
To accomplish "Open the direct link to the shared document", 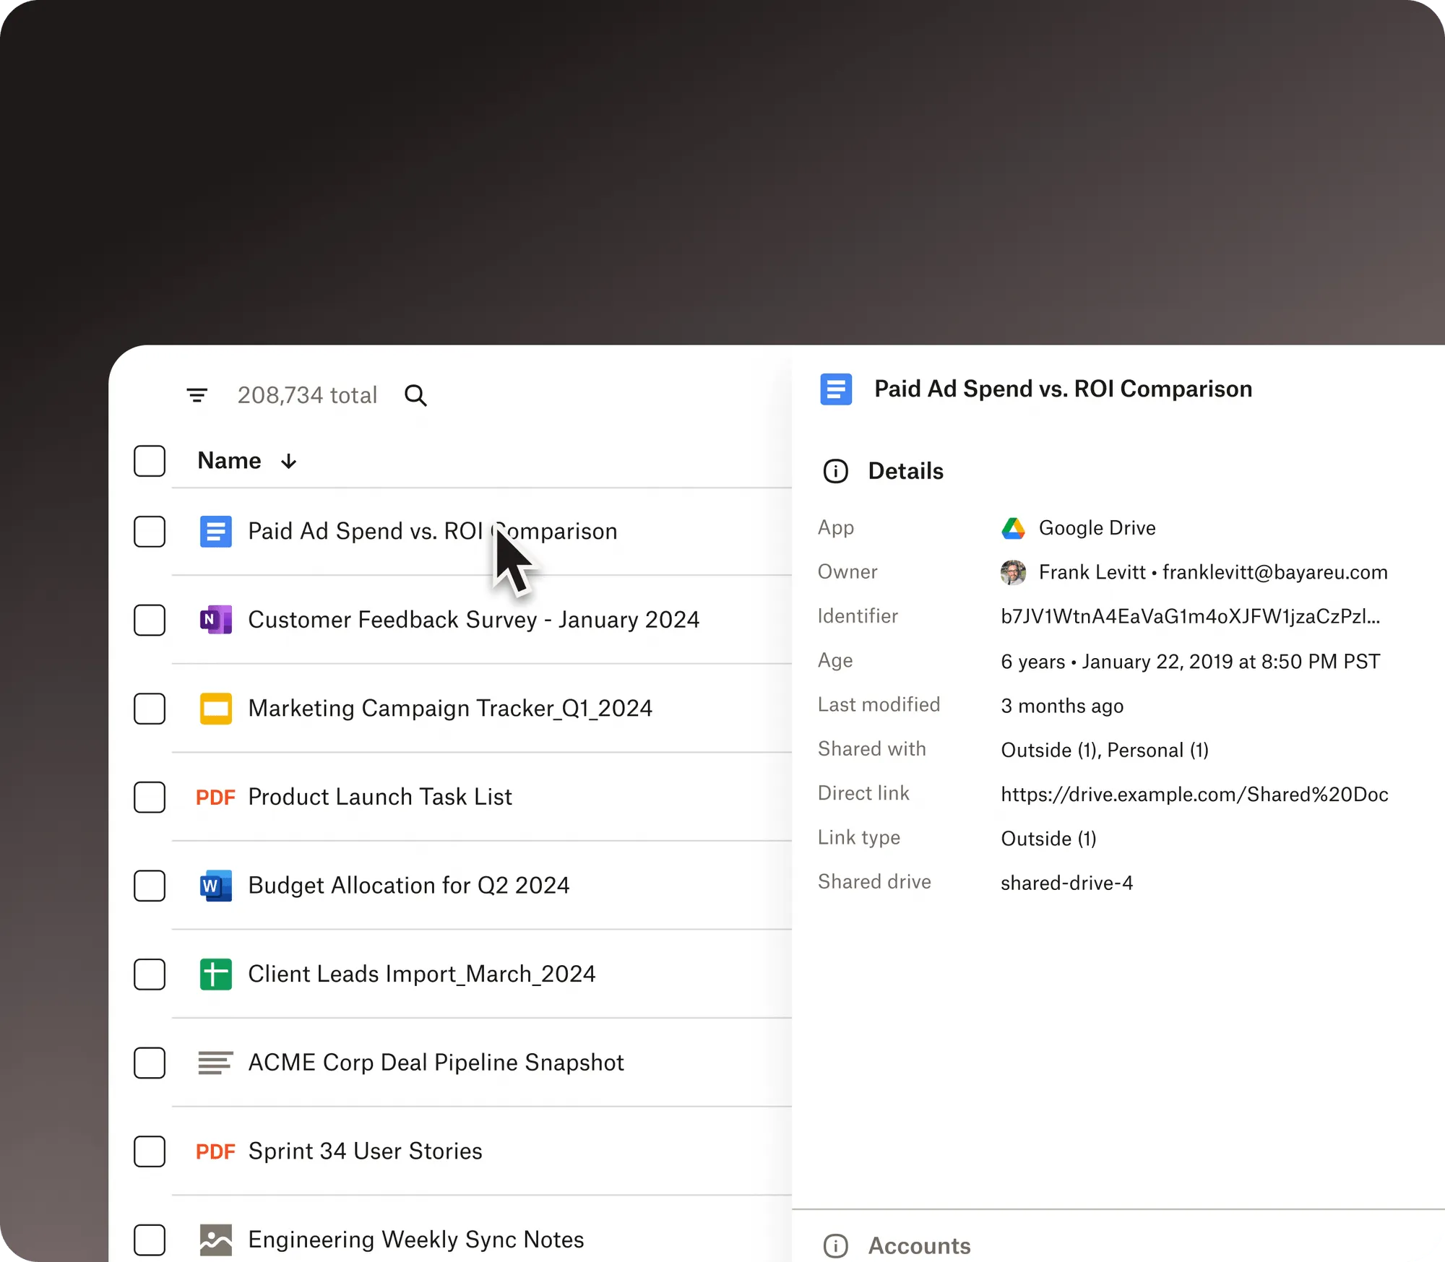I will pos(1194,794).
